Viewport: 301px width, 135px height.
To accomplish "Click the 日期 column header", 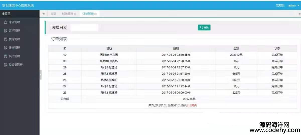I will pyautogui.click(x=176, y=48).
